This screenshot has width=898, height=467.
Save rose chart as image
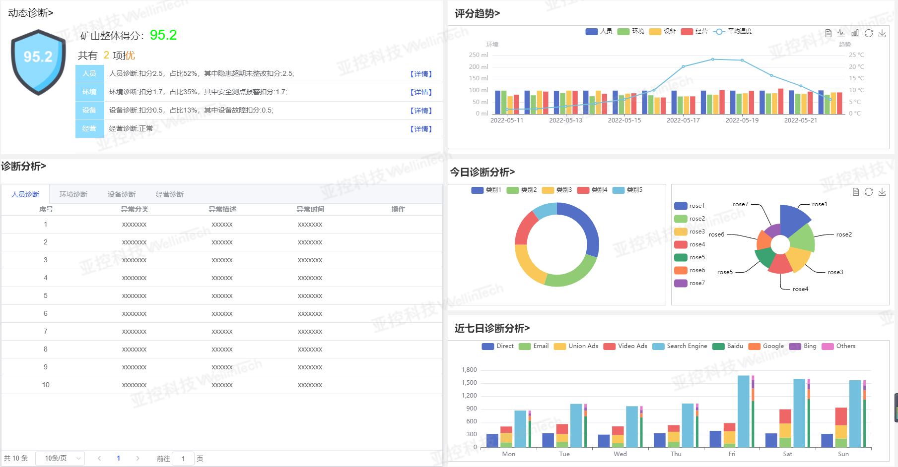pyautogui.click(x=882, y=192)
